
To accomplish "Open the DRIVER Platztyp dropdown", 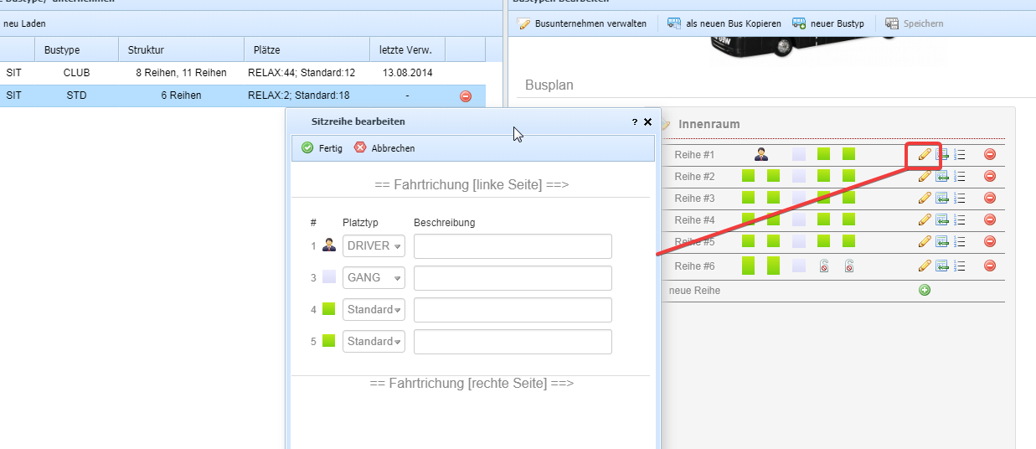I will [374, 246].
